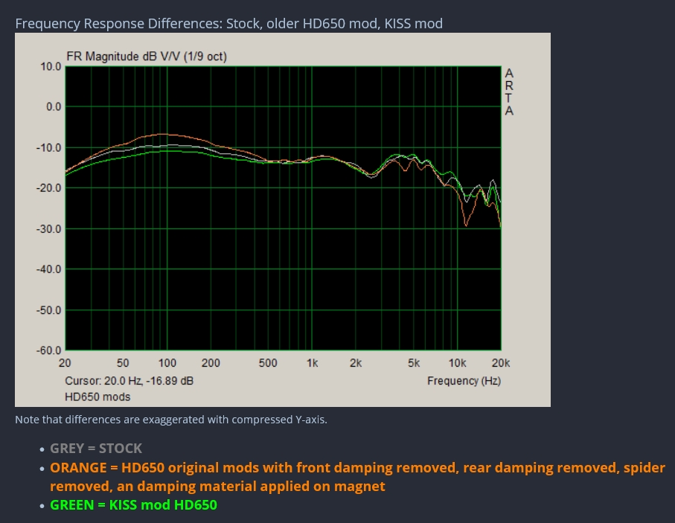Click the 'HD650 mods' caption in graph
The image size is (675, 523).
[97, 397]
